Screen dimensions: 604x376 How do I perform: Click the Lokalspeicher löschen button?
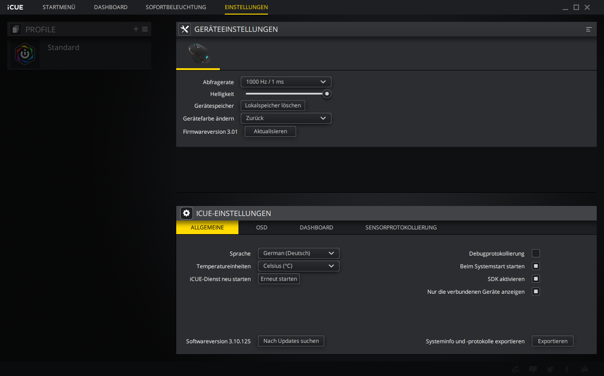[272, 105]
